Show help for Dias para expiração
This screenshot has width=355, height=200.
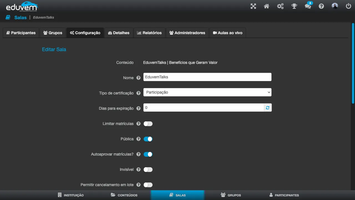pos(138,108)
